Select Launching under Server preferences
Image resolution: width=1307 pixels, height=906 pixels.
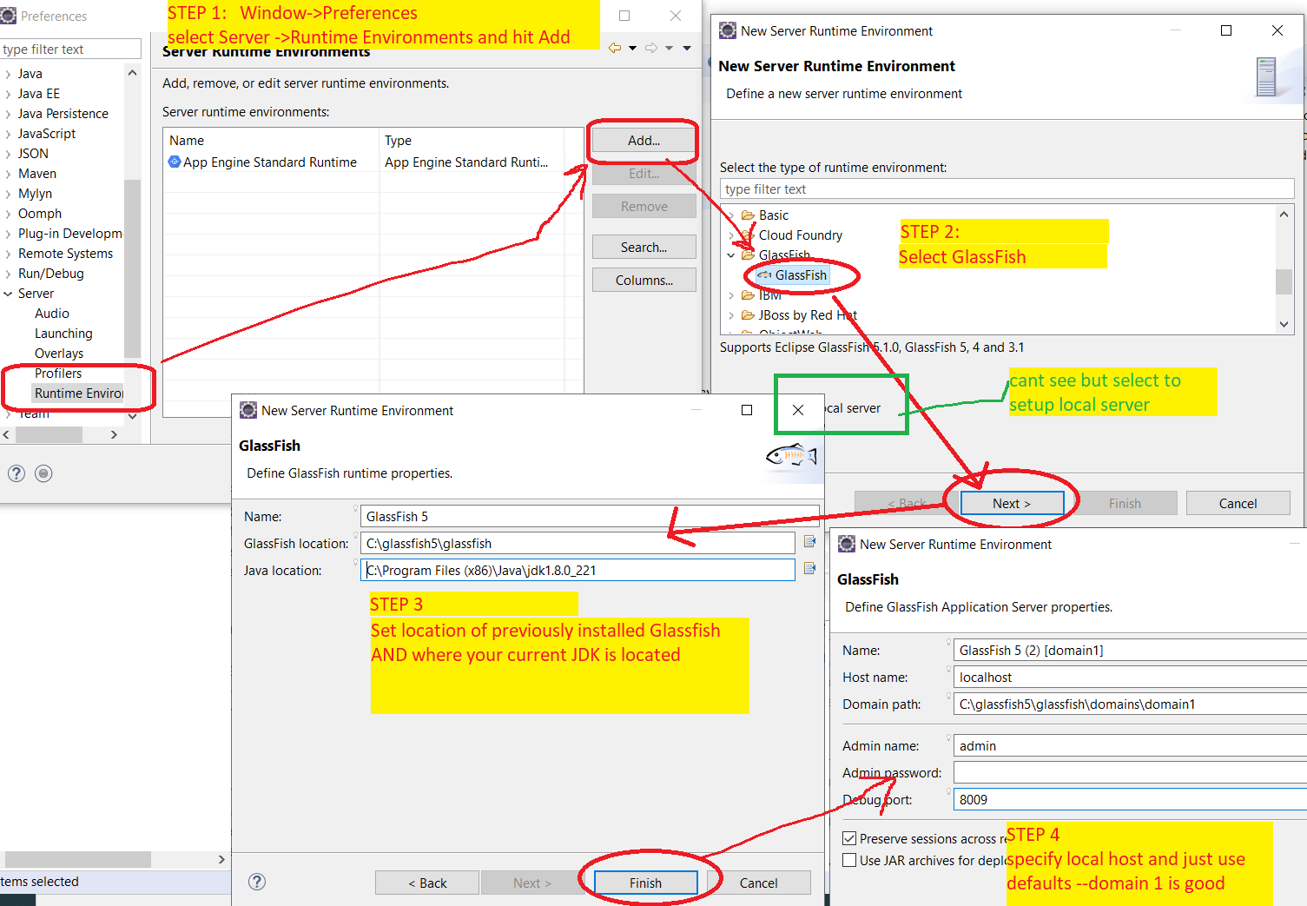tap(63, 334)
